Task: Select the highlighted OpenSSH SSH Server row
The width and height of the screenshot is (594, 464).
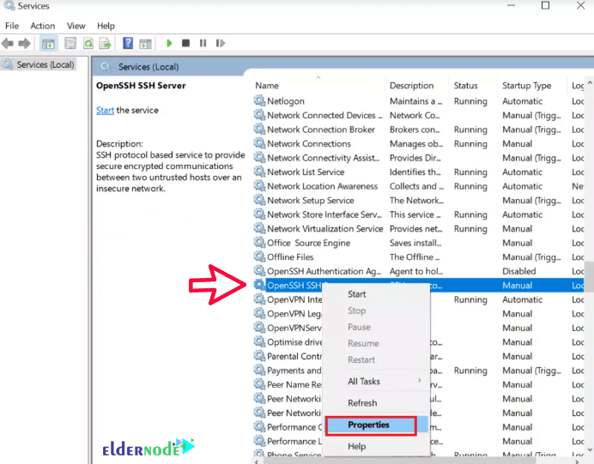Action: click(x=418, y=285)
